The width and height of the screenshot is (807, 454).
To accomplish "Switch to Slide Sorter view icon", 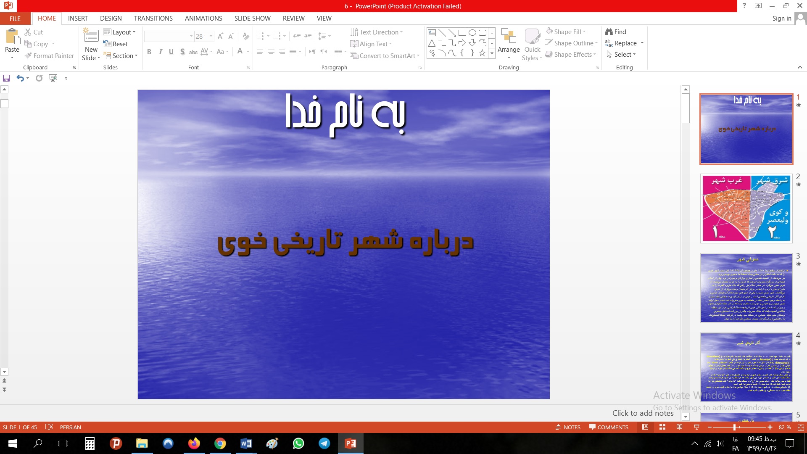I will [x=662, y=427].
